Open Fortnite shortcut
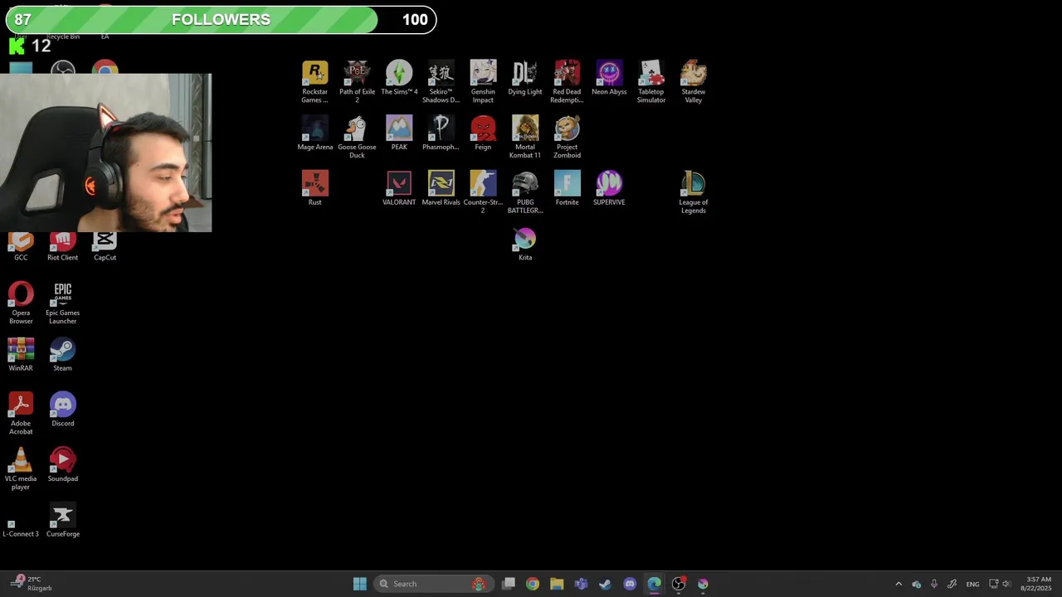Image resolution: width=1062 pixels, height=597 pixels. coord(567,188)
